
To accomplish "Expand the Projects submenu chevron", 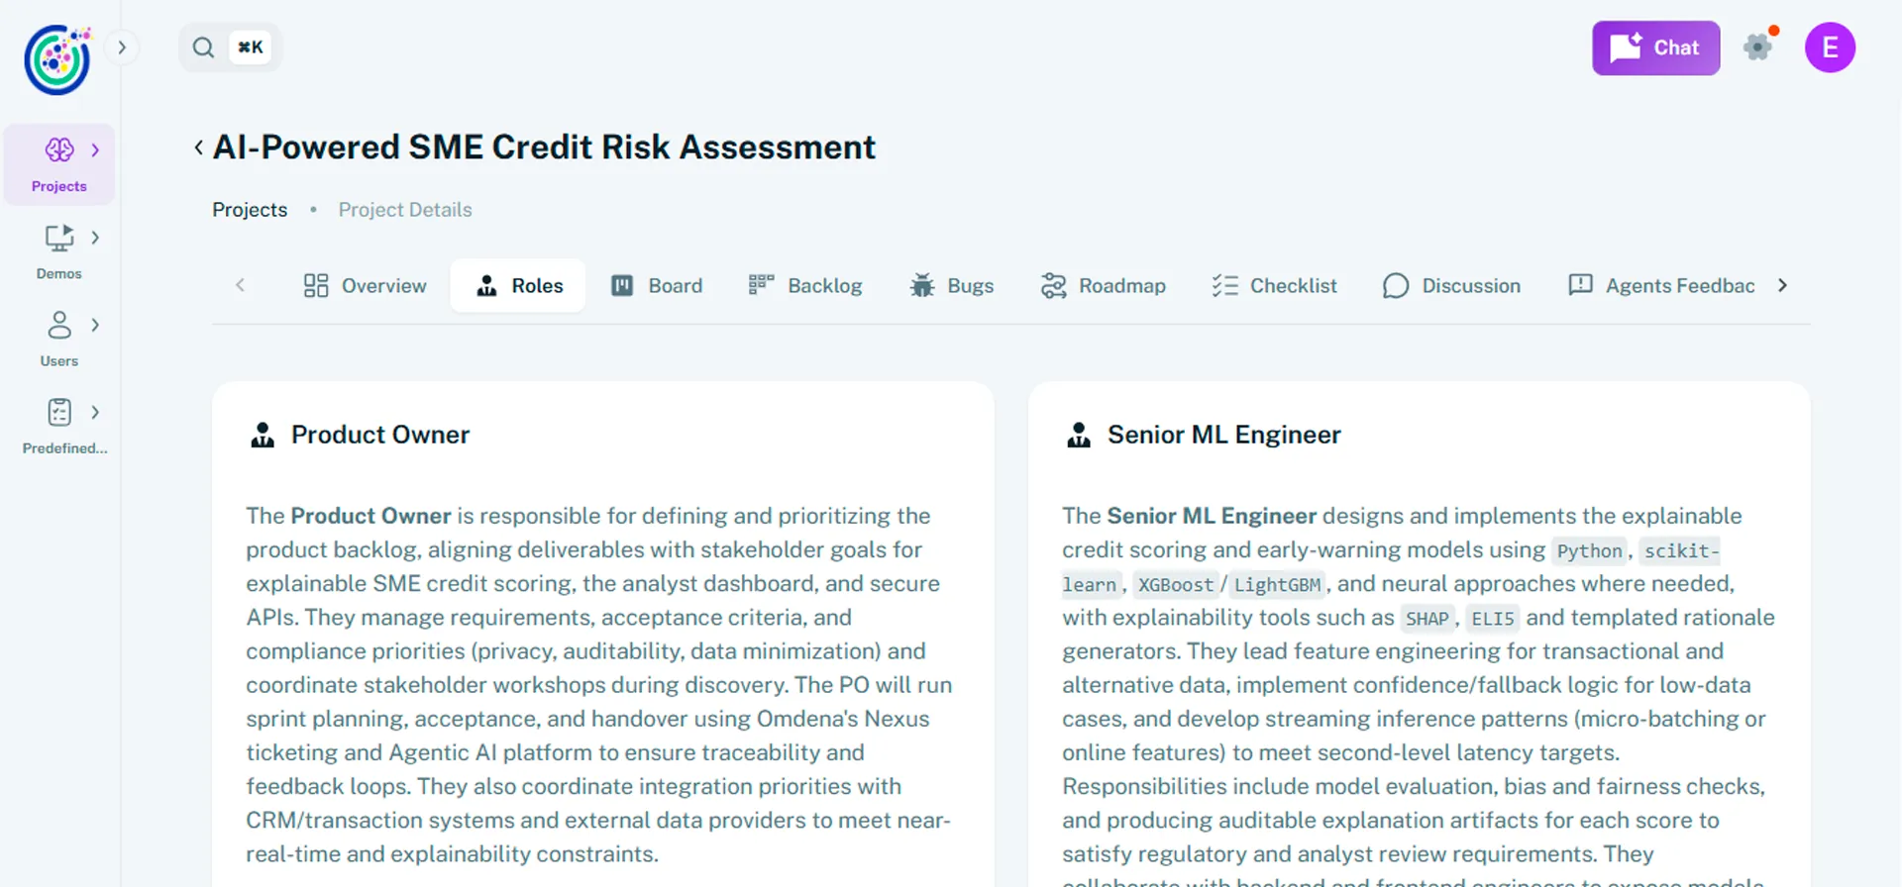I will tap(95, 150).
